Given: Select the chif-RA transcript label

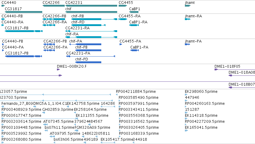Looking at the screenshot, I should 72,34.
